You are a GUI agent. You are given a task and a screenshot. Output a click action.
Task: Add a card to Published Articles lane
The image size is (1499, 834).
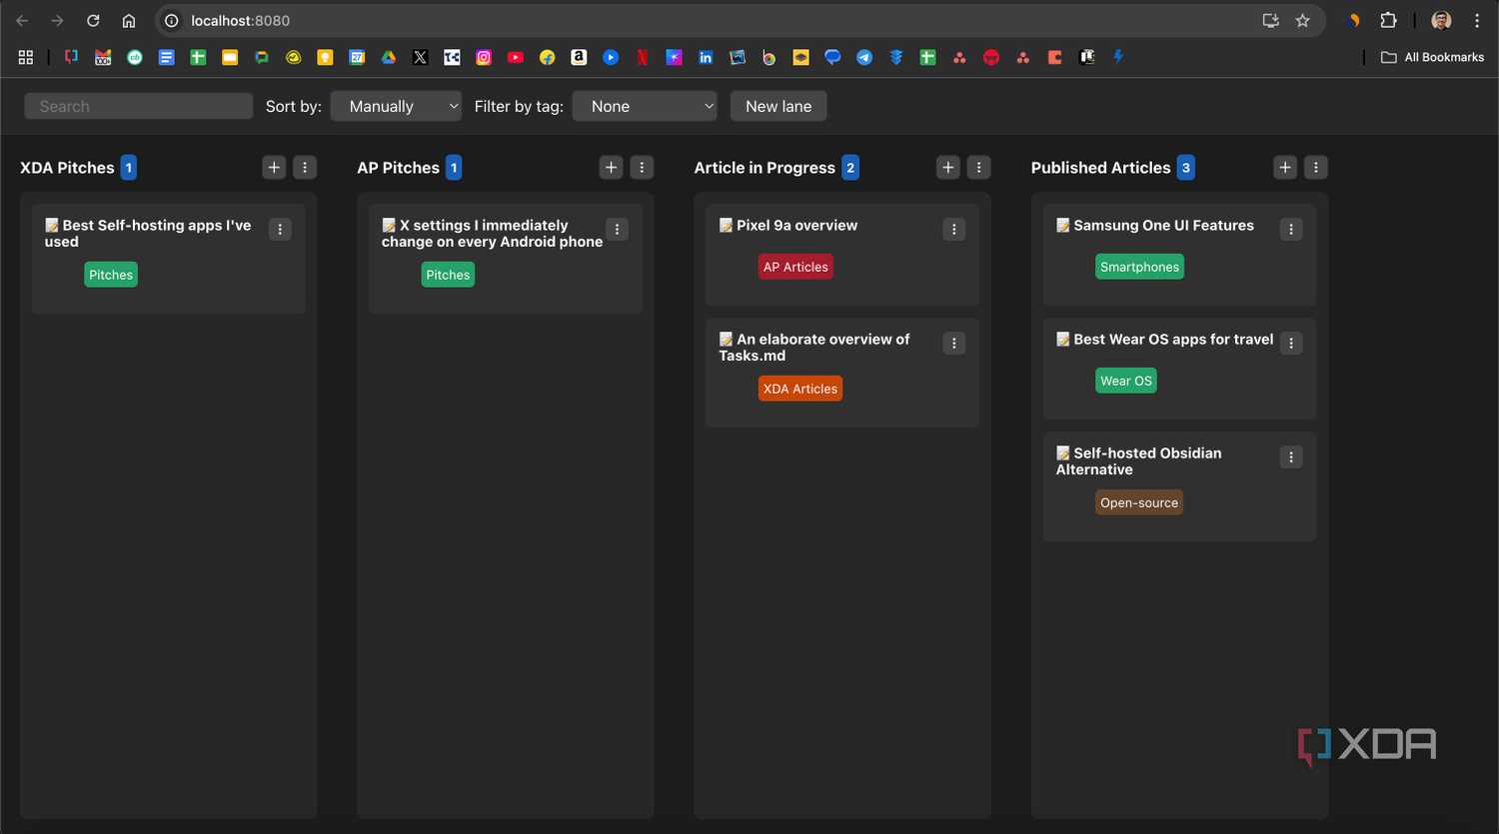pos(1285,168)
